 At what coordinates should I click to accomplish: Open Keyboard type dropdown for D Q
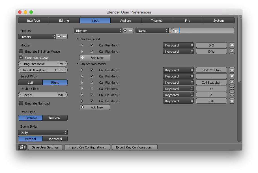[x=178, y=45]
